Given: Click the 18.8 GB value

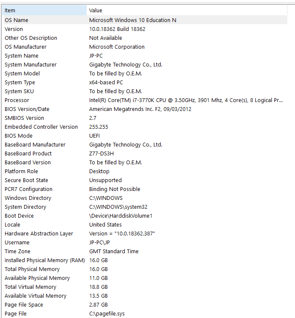Looking at the screenshot, I should pyautogui.click(x=98, y=287).
